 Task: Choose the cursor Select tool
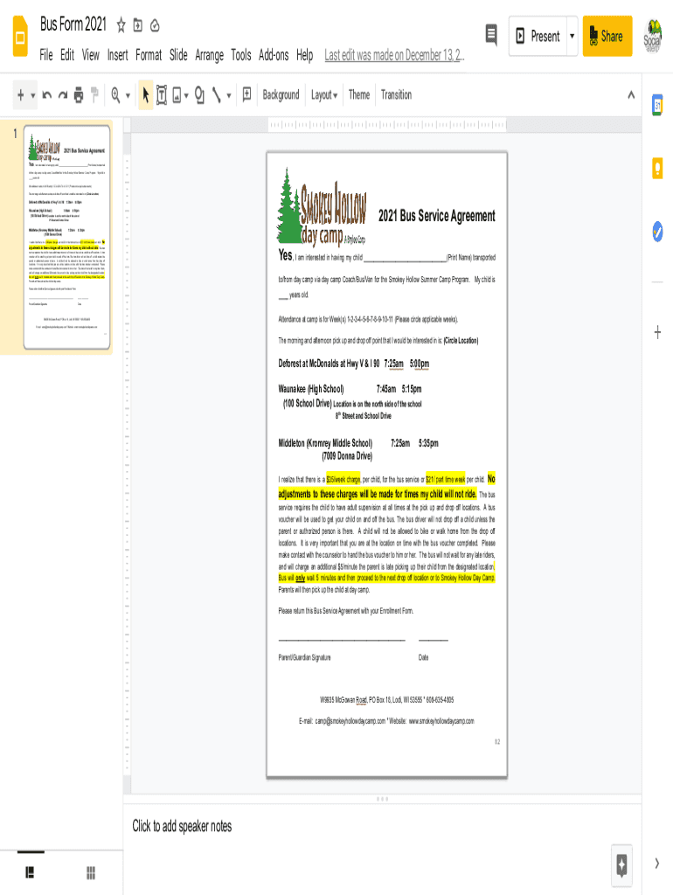pos(146,94)
